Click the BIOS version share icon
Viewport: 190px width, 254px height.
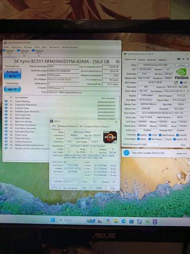click(x=176, y=82)
